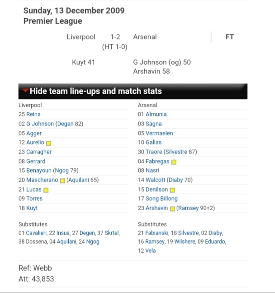
Task: Open Vermaelen's player page link
Action: pyautogui.click(x=159, y=134)
